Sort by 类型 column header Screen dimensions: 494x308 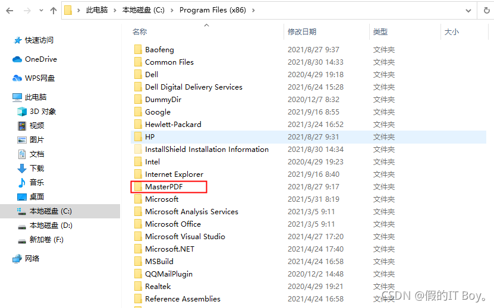pyautogui.click(x=380, y=32)
